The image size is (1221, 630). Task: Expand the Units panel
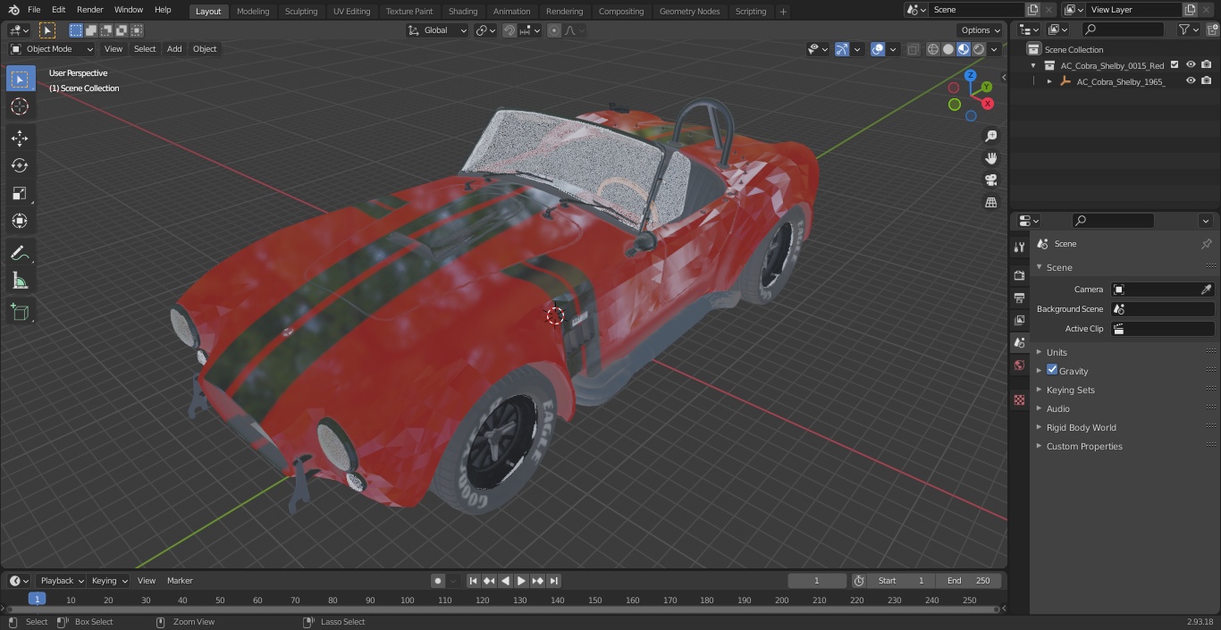point(1056,352)
